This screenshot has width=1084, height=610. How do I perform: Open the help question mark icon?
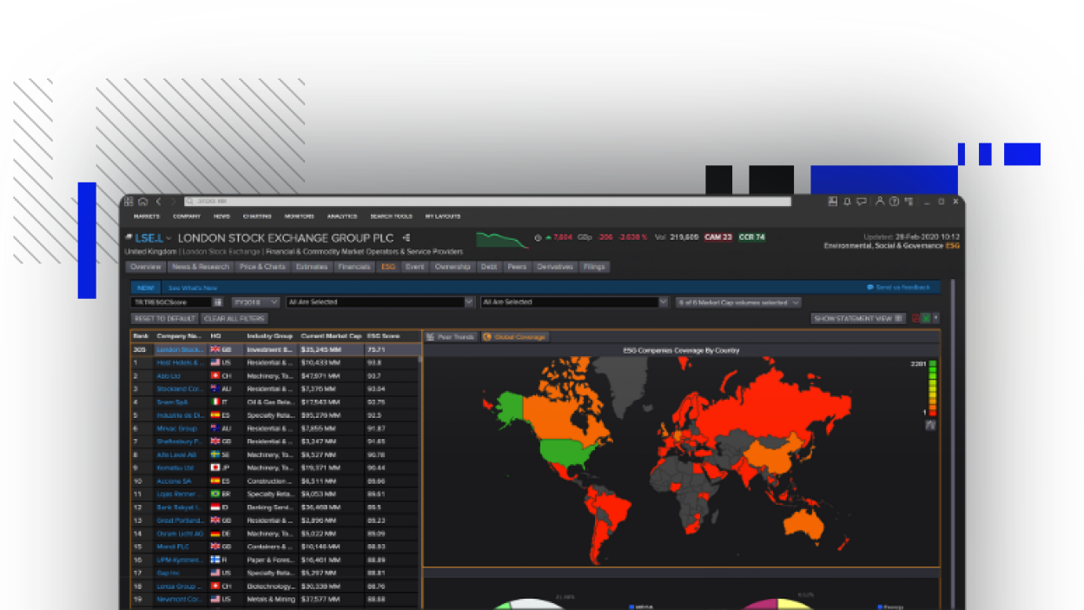click(895, 202)
